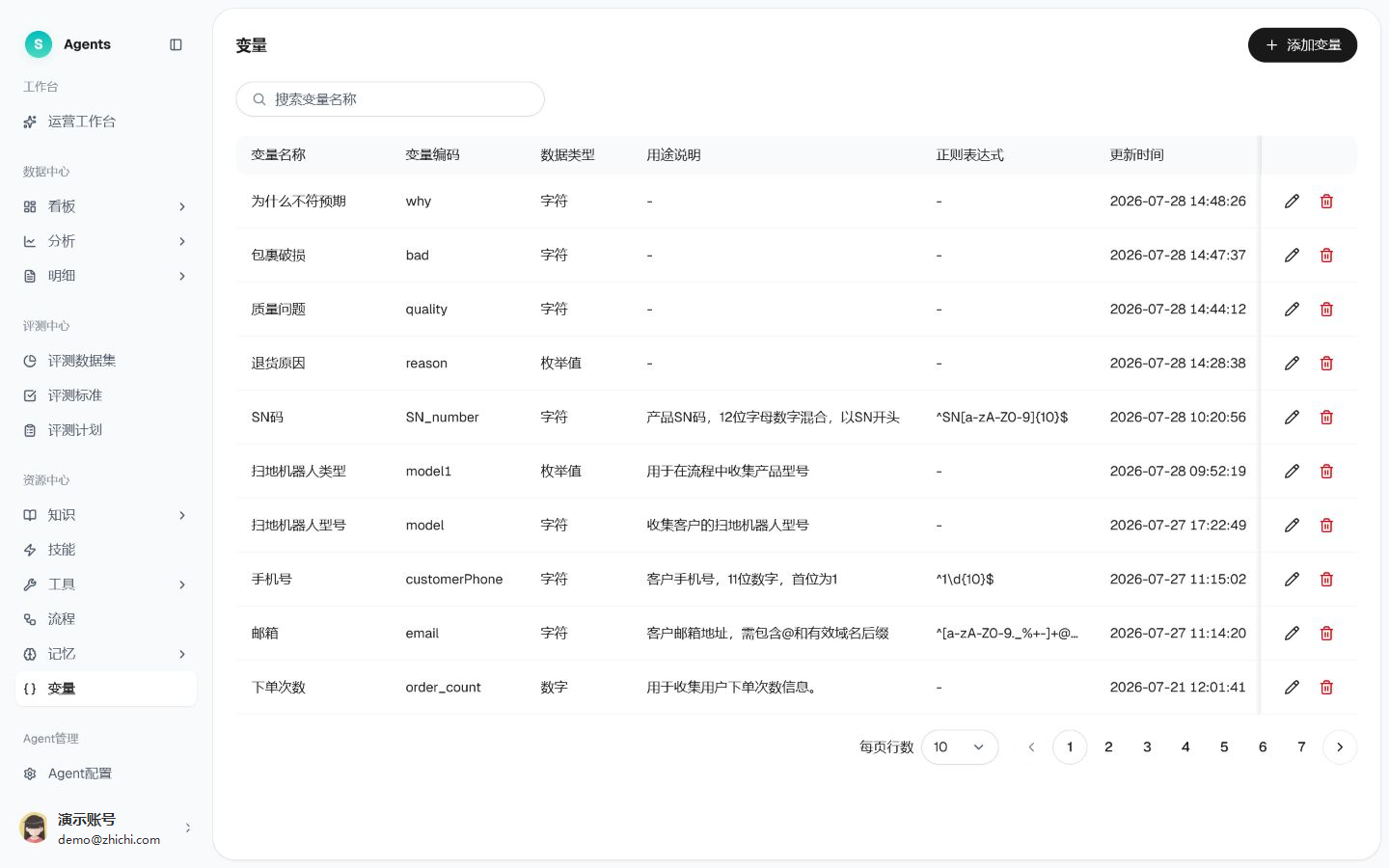The height and width of the screenshot is (868, 1389).
Task: Select current page 1 button
Action: (x=1070, y=747)
